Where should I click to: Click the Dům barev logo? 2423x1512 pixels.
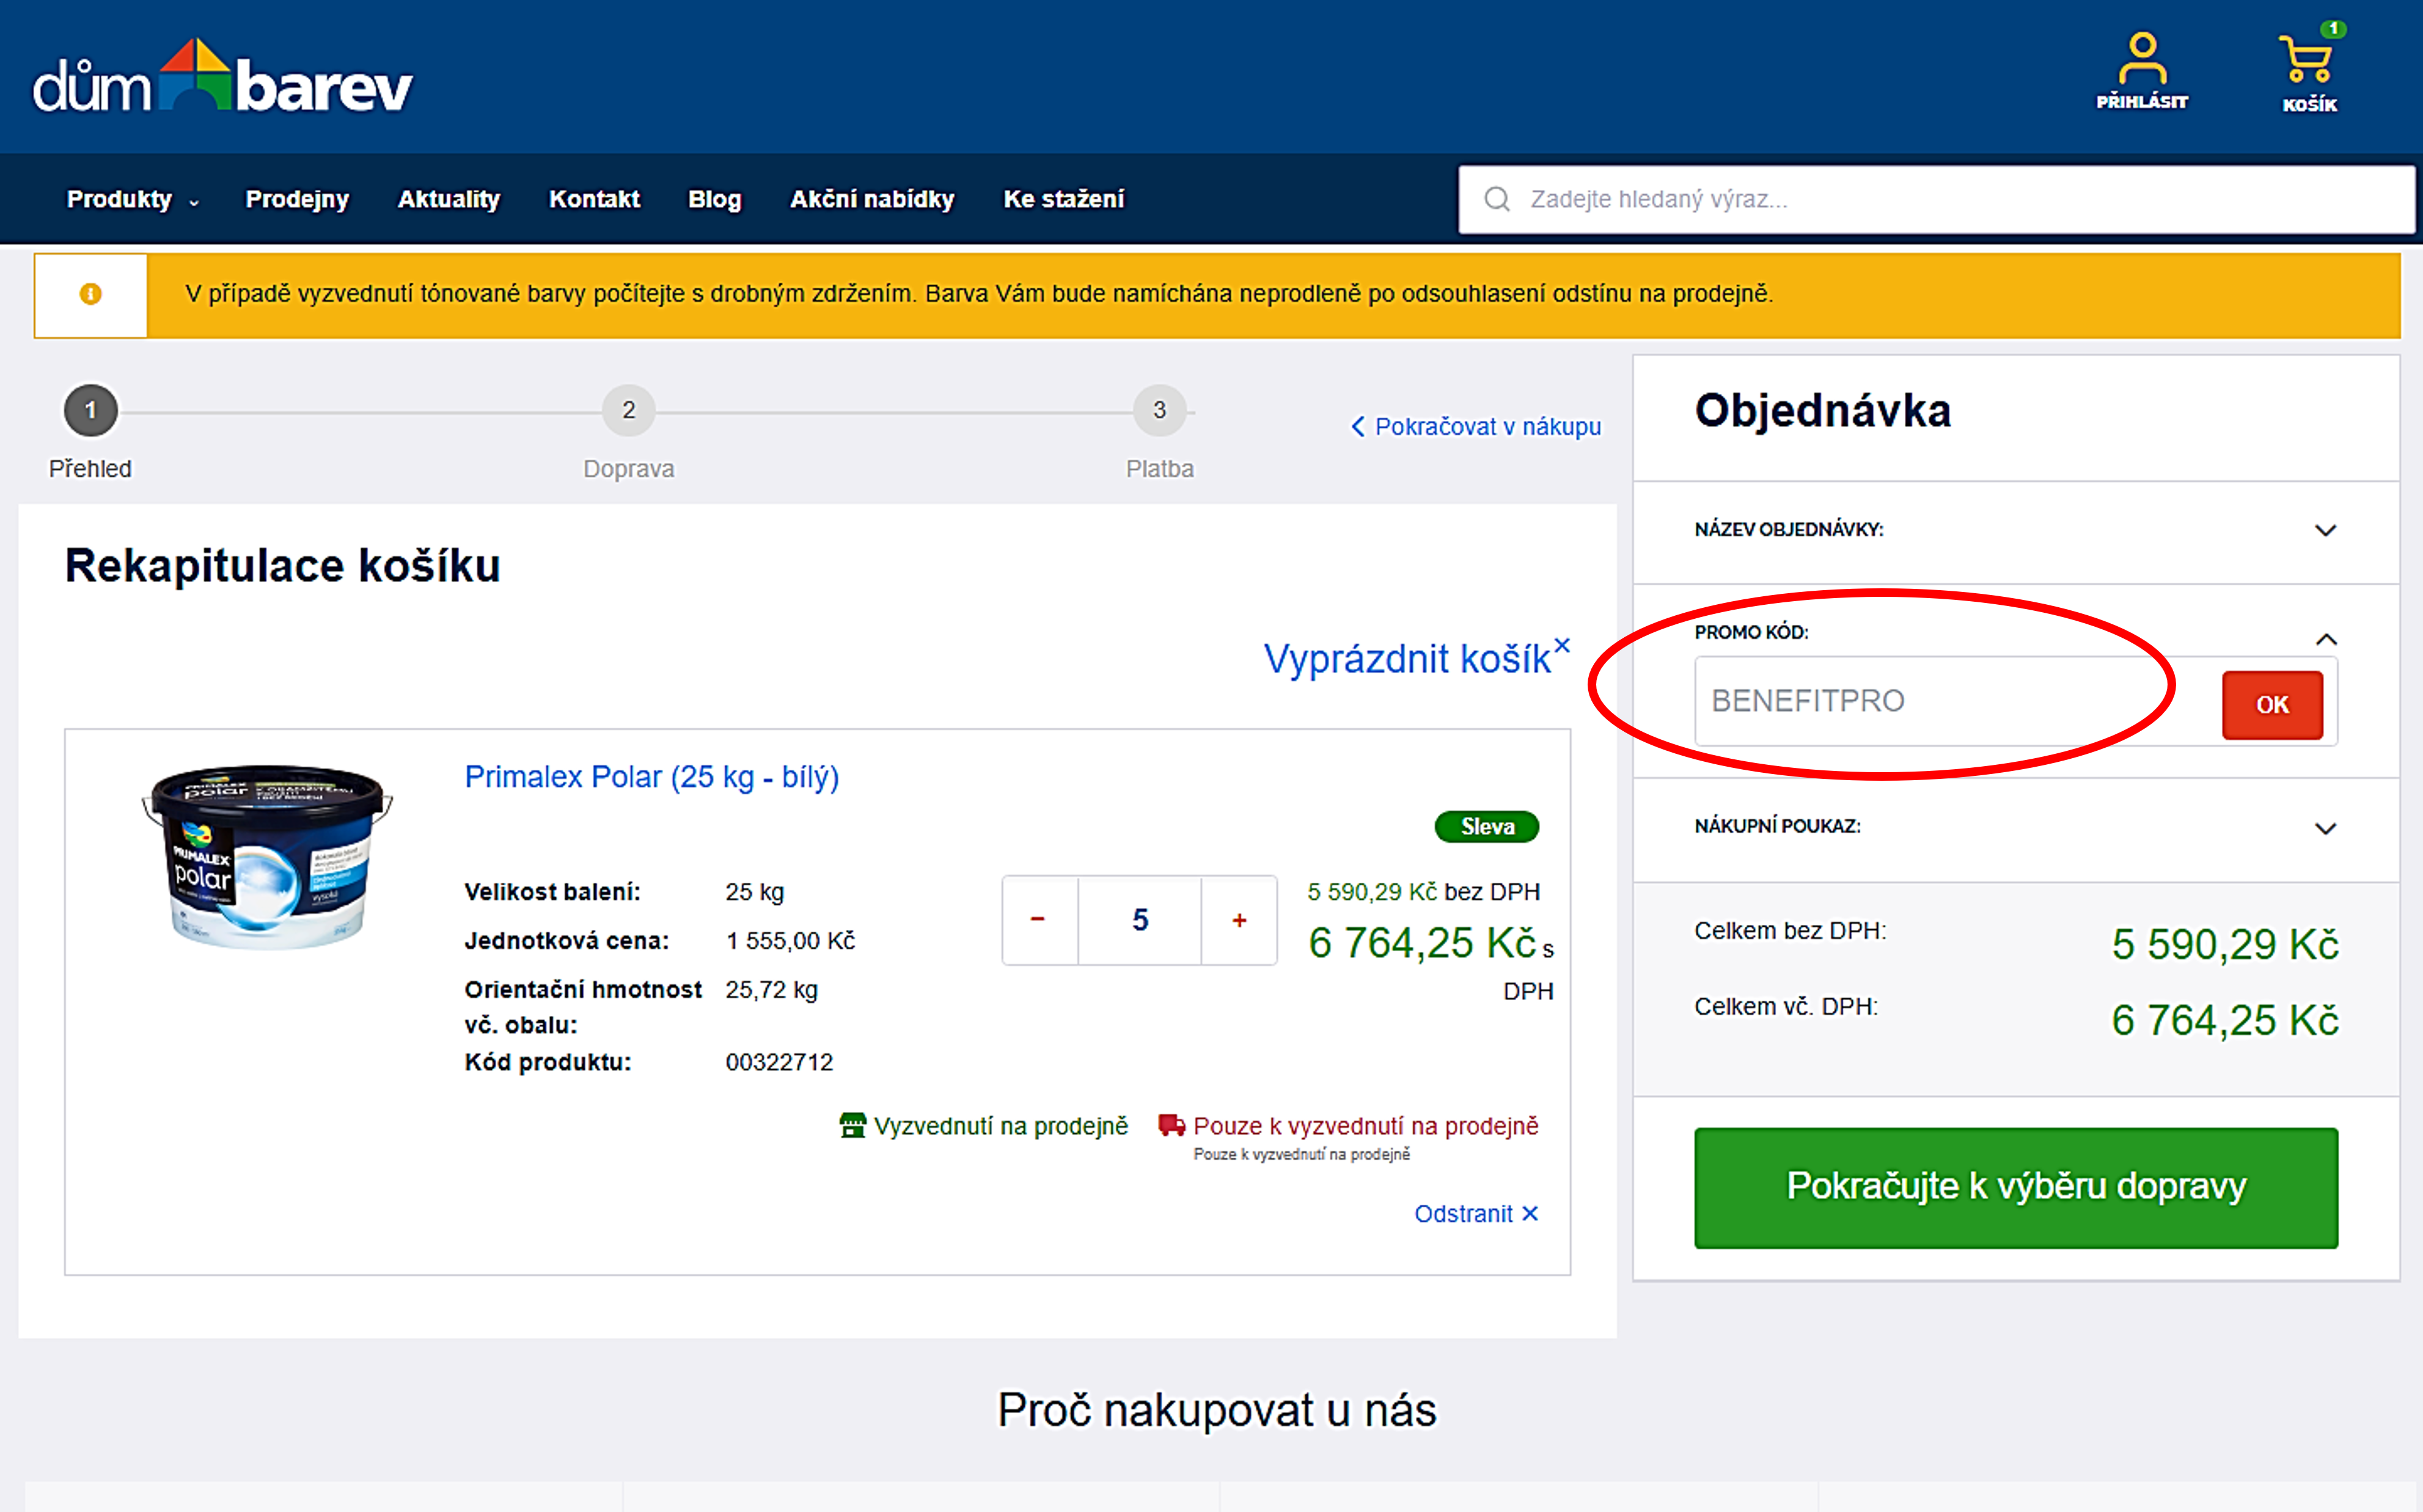pyautogui.click(x=222, y=80)
